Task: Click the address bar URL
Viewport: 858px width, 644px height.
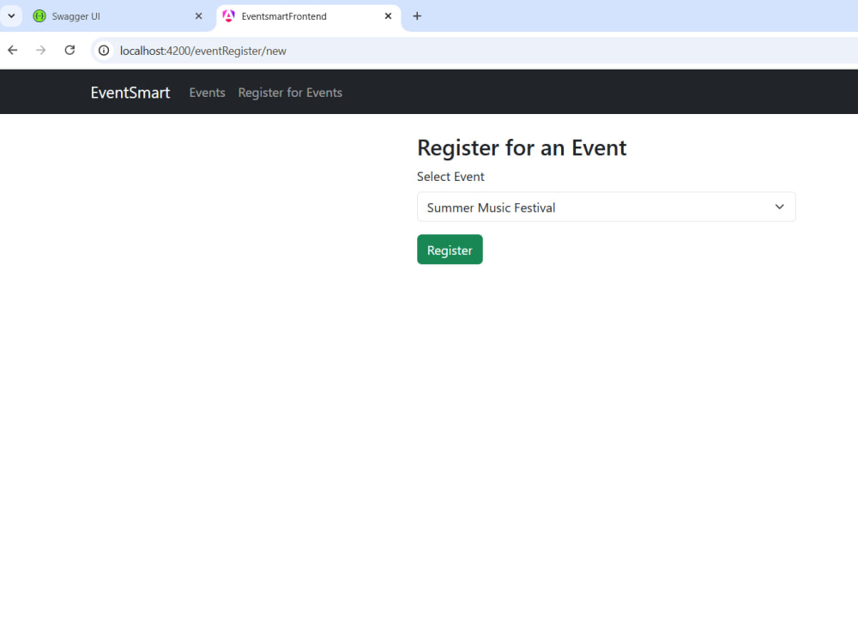Action: click(203, 51)
